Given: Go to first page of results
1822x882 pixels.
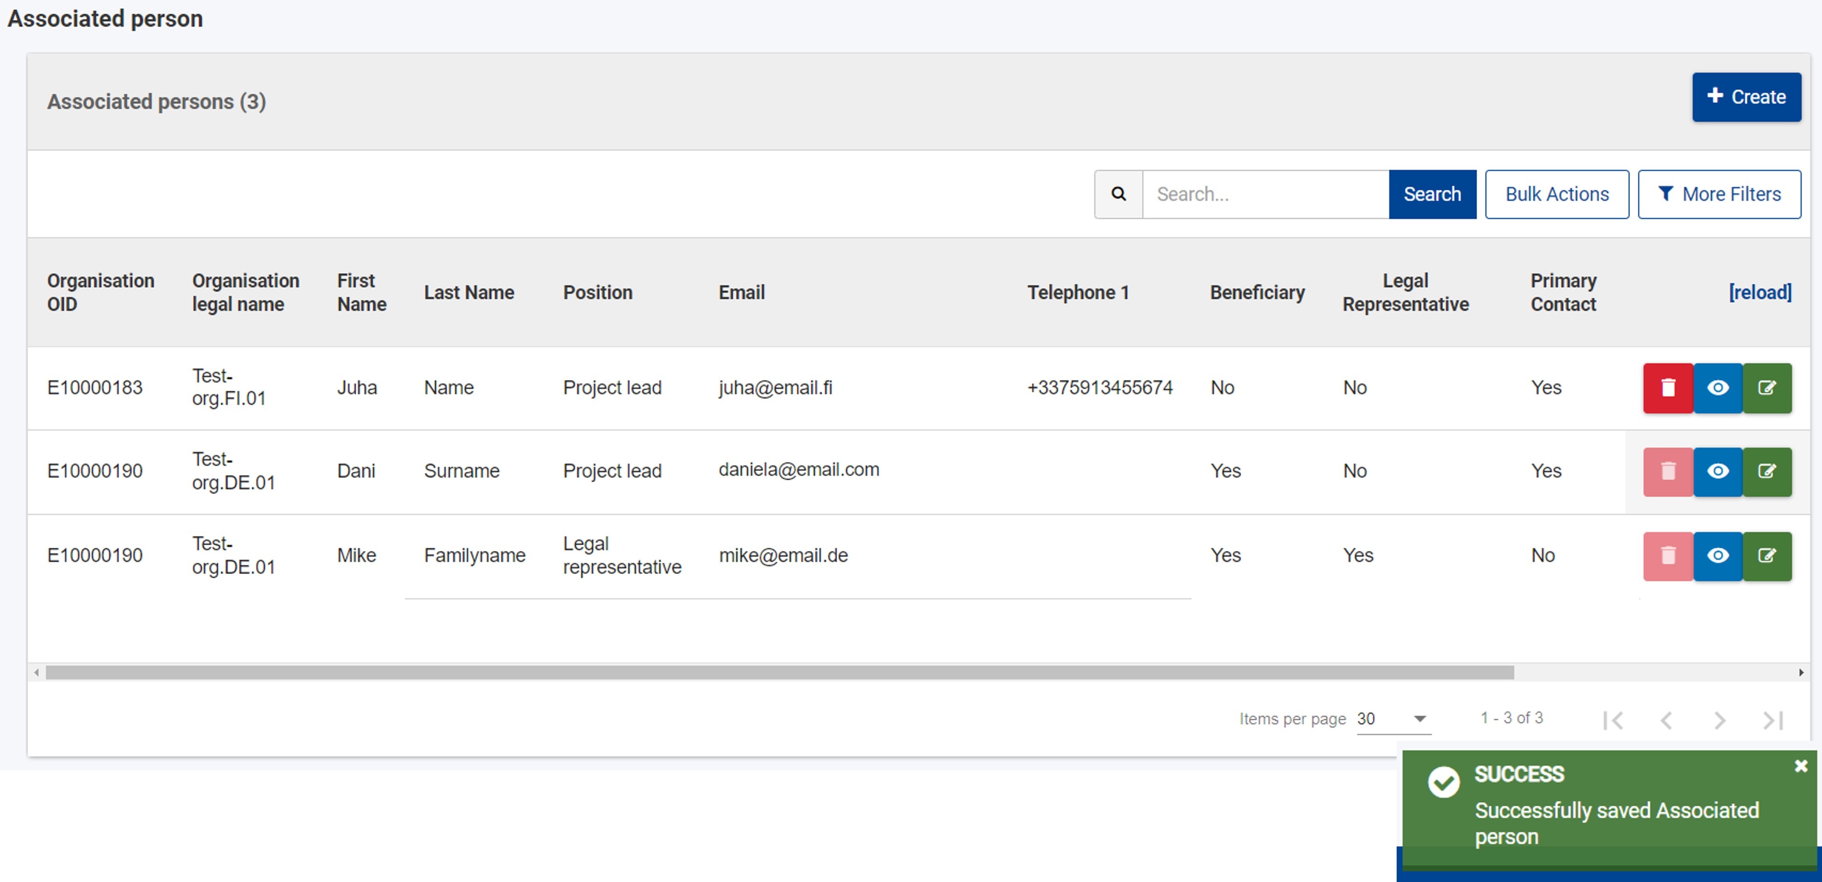Looking at the screenshot, I should [1613, 720].
